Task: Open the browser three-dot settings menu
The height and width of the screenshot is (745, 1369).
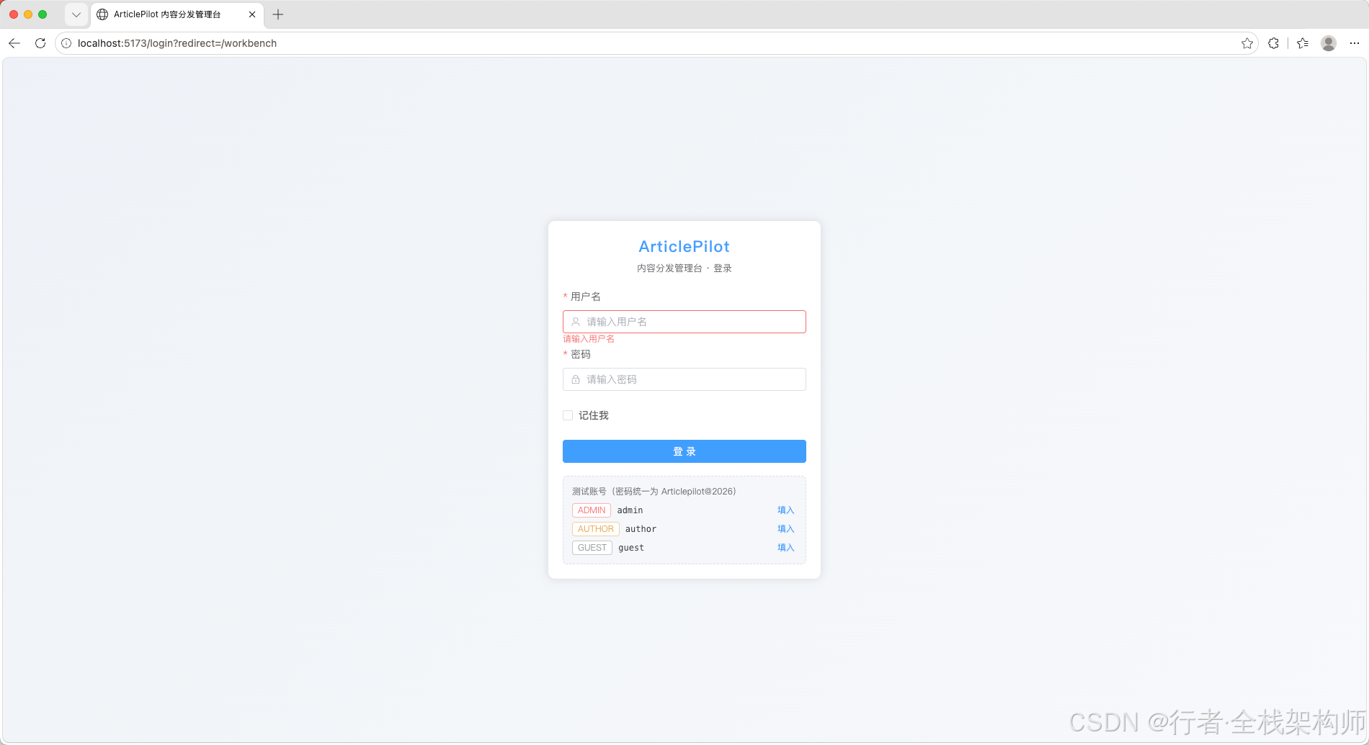Action: pyautogui.click(x=1355, y=43)
